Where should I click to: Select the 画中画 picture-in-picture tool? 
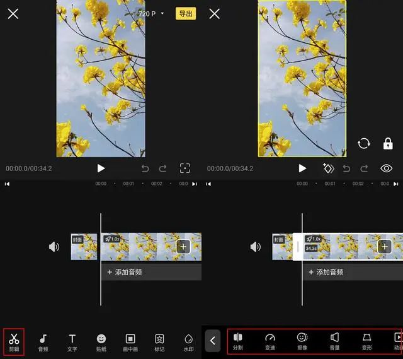click(x=130, y=343)
